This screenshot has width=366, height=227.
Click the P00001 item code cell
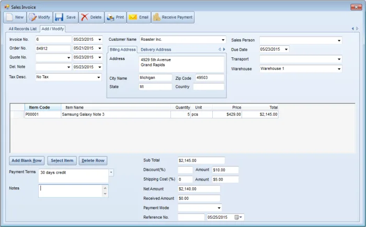[x=43, y=114]
